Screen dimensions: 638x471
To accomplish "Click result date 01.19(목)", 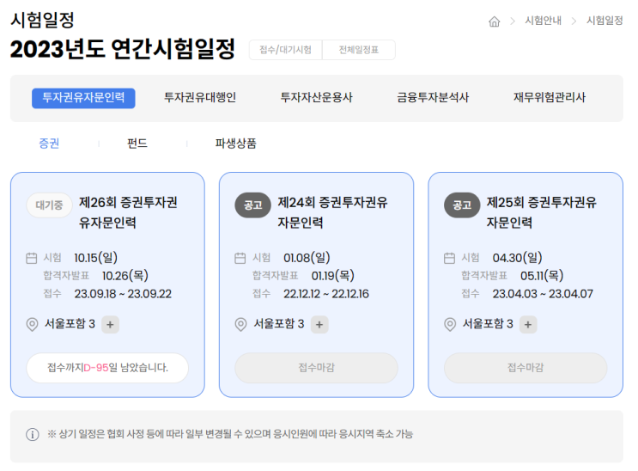I will click(333, 276).
